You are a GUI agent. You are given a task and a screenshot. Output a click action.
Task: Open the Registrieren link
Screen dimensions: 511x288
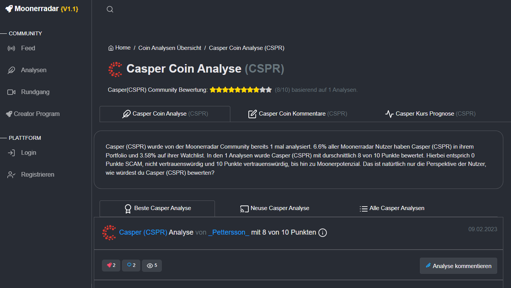click(x=37, y=174)
